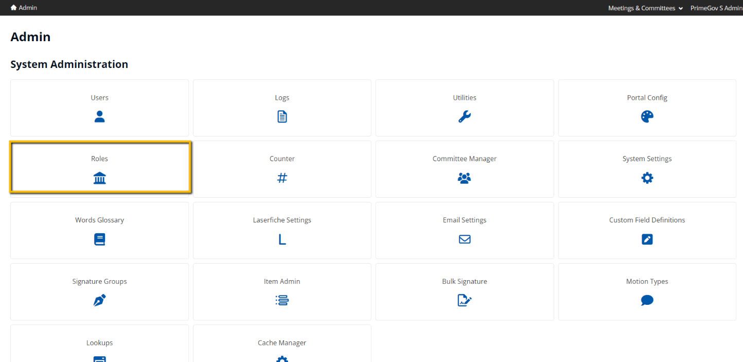743x362 pixels.
Task: Click the Users person icon
Action: tap(99, 117)
